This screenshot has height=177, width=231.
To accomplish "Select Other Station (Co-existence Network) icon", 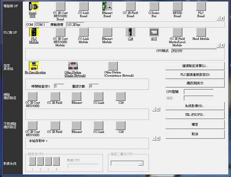I will coord(113,66).
